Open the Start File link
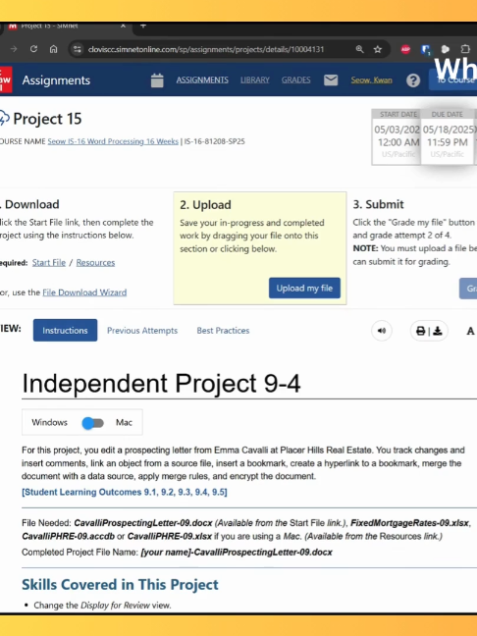 49,262
